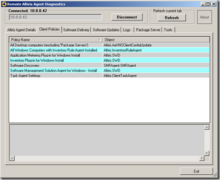Click the Altiris app icon in title bar
Screen dimensions: 220x180
coord(4,4)
